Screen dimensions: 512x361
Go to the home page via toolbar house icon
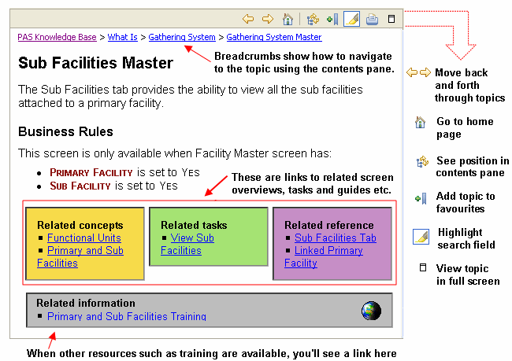288,19
